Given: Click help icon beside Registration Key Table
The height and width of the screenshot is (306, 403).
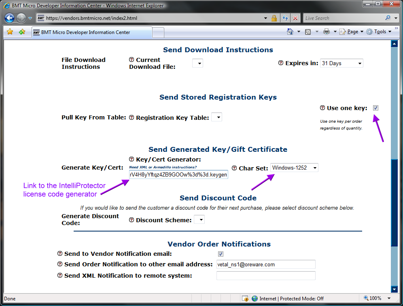Looking at the screenshot, I should [132, 117].
